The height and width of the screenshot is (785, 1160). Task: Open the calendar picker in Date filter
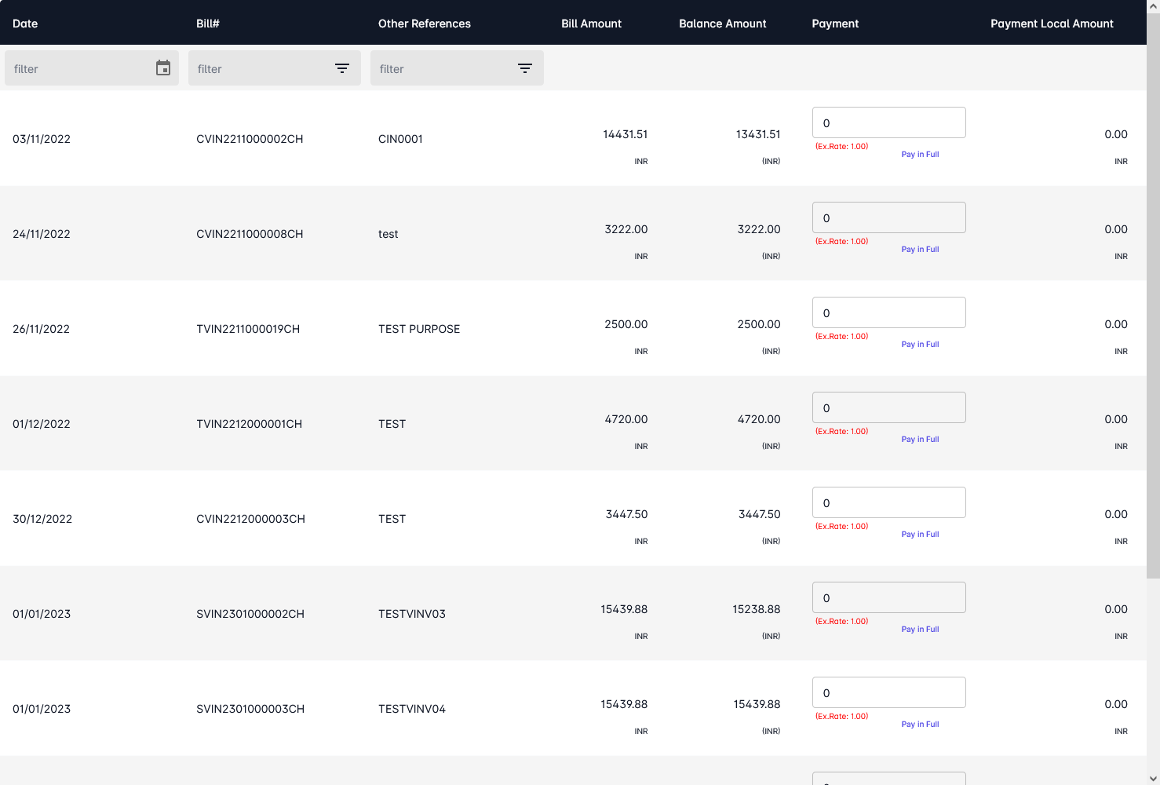pyautogui.click(x=163, y=68)
